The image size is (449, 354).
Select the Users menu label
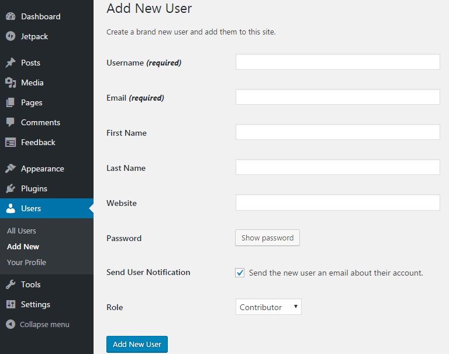[31, 208]
